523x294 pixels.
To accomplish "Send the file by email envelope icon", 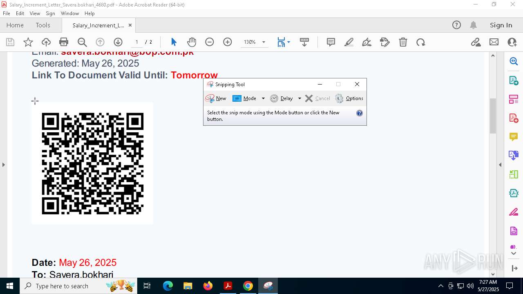I will pos(494,42).
